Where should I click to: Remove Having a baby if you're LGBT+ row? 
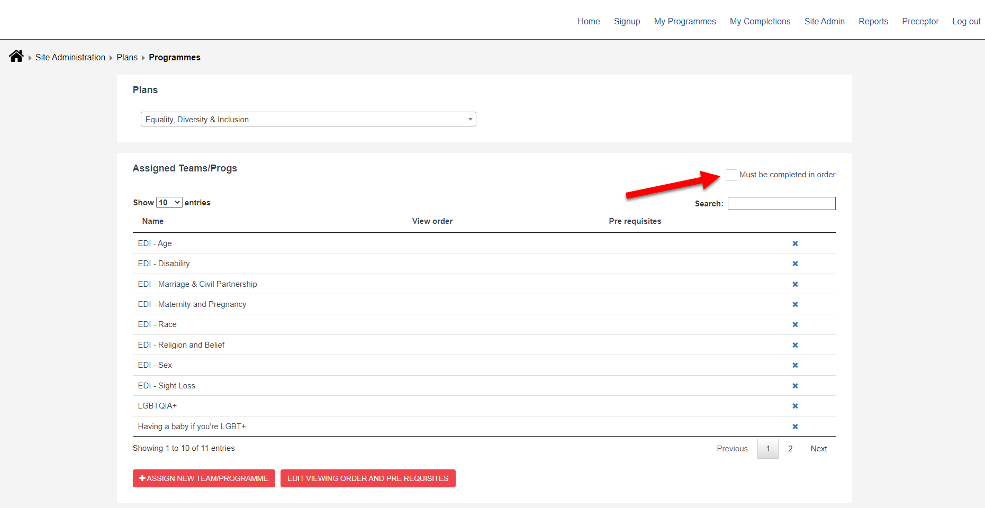795,427
